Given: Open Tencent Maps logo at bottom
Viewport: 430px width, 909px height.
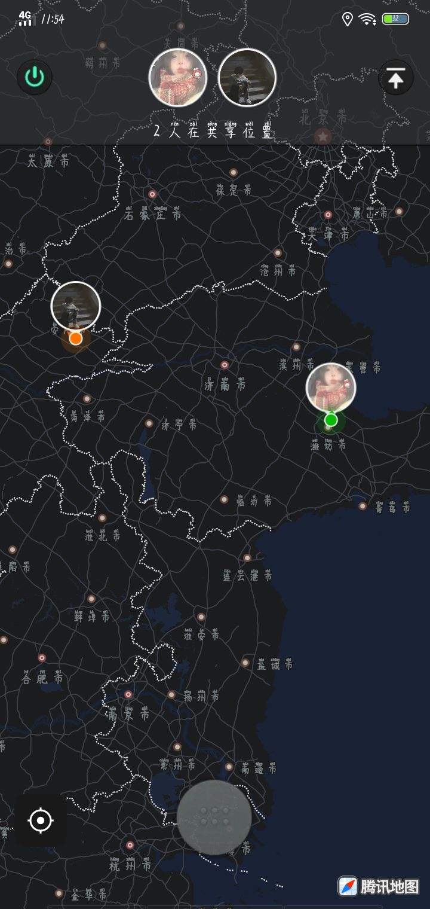Looking at the screenshot, I should pyautogui.click(x=379, y=886).
